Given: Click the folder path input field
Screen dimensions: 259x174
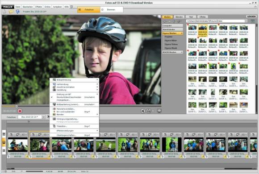Looking at the screenshot, I should tap(215, 21).
